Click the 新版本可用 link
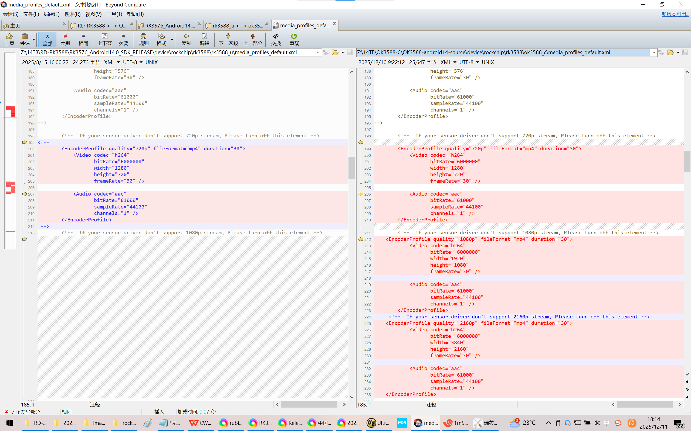This screenshot has width=691, height=431. [x=675, y=14]
